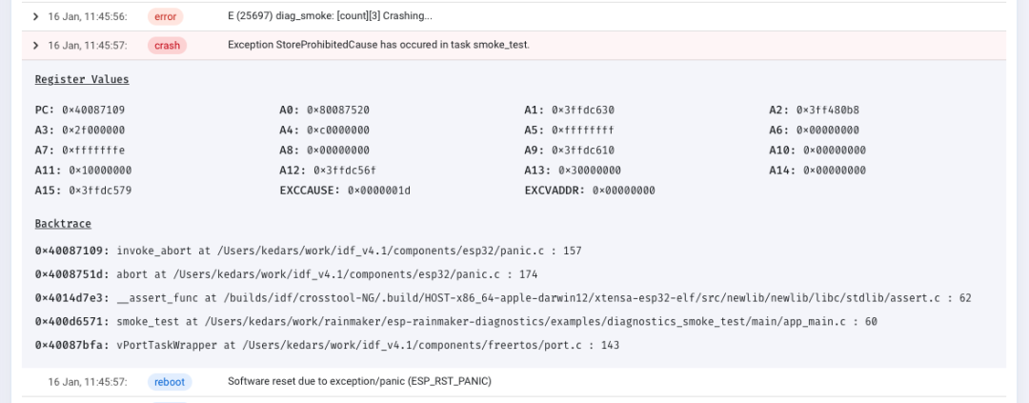Click the blue 'reboot' badge

point(170,381)
